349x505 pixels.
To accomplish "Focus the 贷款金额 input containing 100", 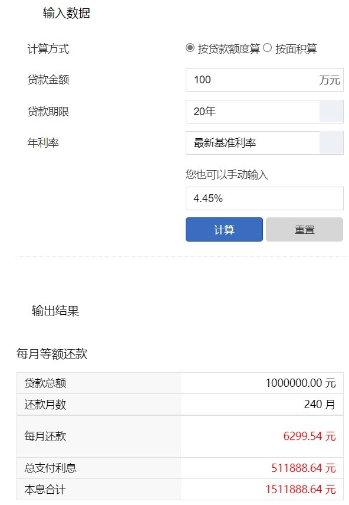I will (x=265, y=80).
